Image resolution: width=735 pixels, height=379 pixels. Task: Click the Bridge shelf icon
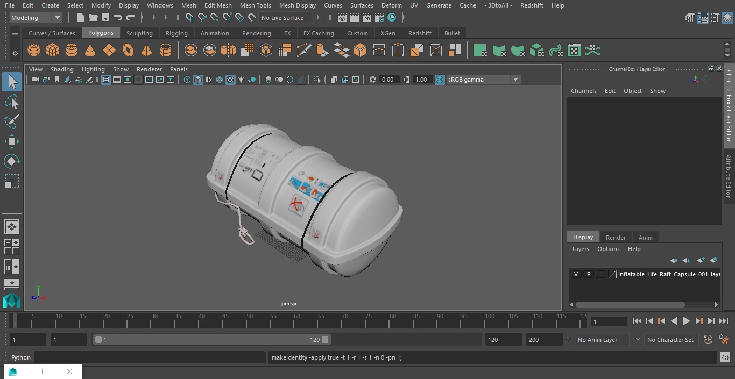341,51
